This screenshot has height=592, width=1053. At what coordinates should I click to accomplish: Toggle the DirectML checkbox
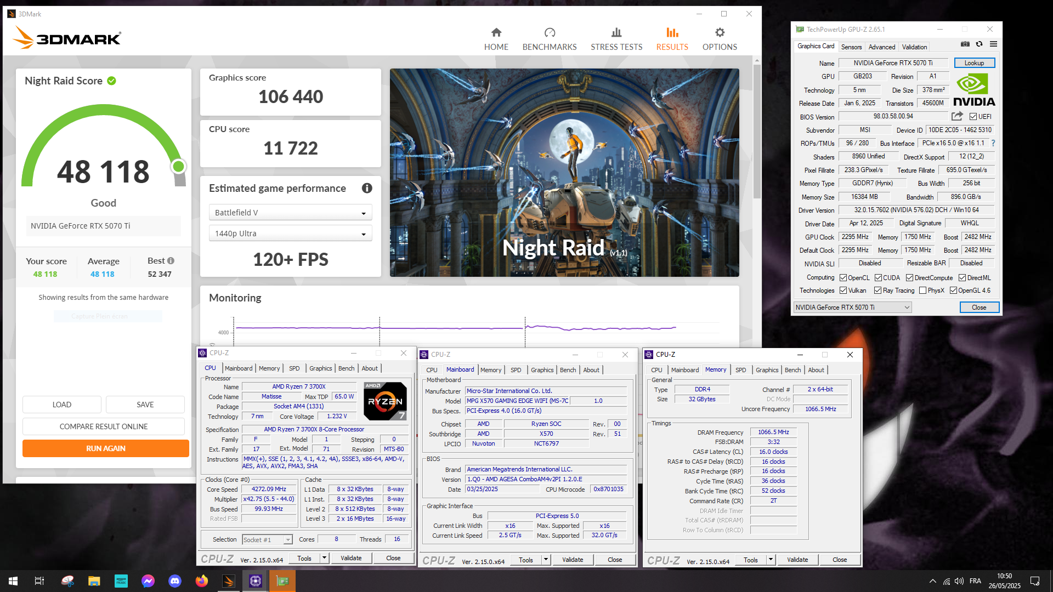[962, 278]
